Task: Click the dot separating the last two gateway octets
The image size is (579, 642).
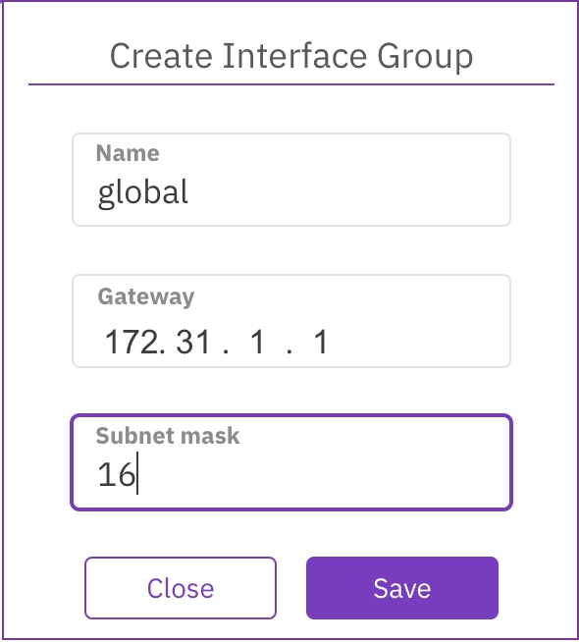Action: [289, 350]
